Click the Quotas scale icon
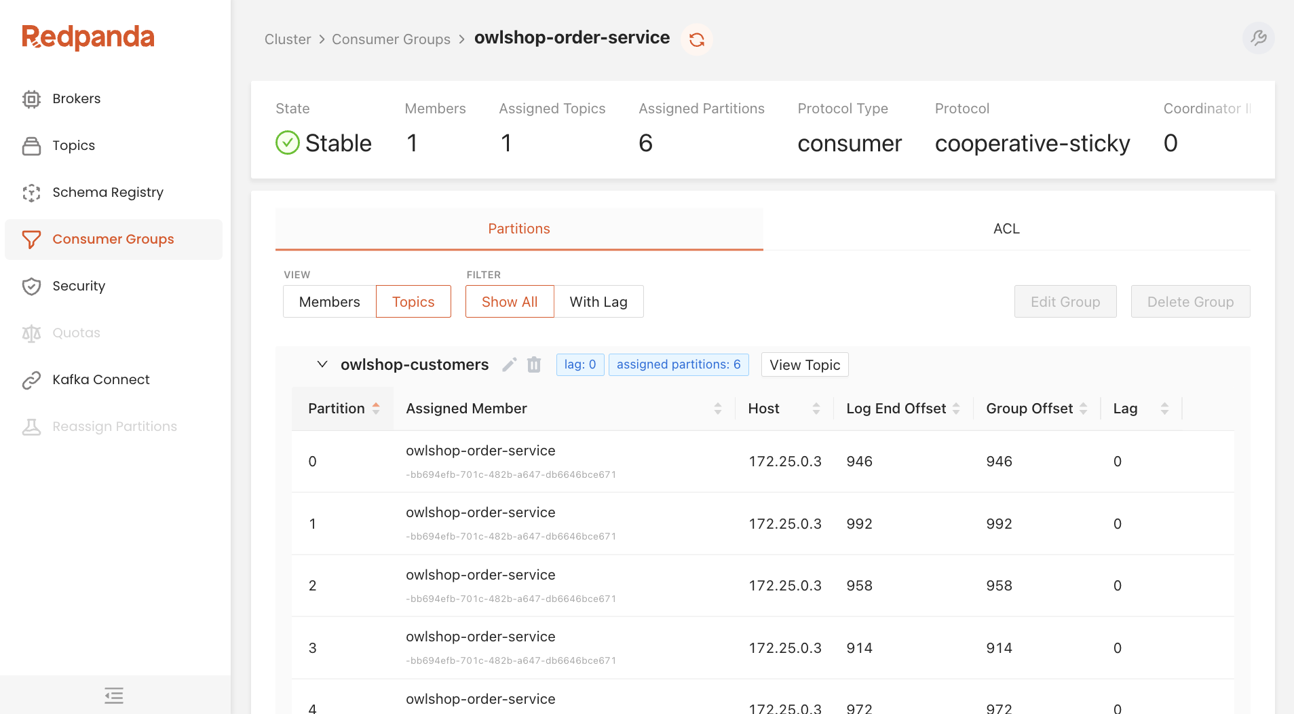 (31, 333)
